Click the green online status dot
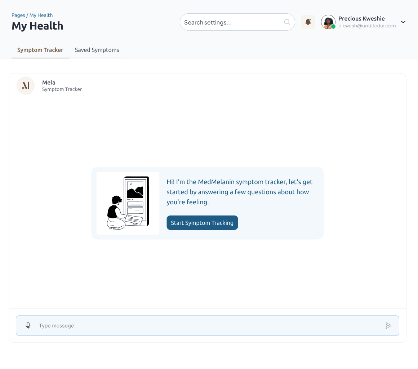The height and width of the screenshot is (369, 418). coord(333,27)
